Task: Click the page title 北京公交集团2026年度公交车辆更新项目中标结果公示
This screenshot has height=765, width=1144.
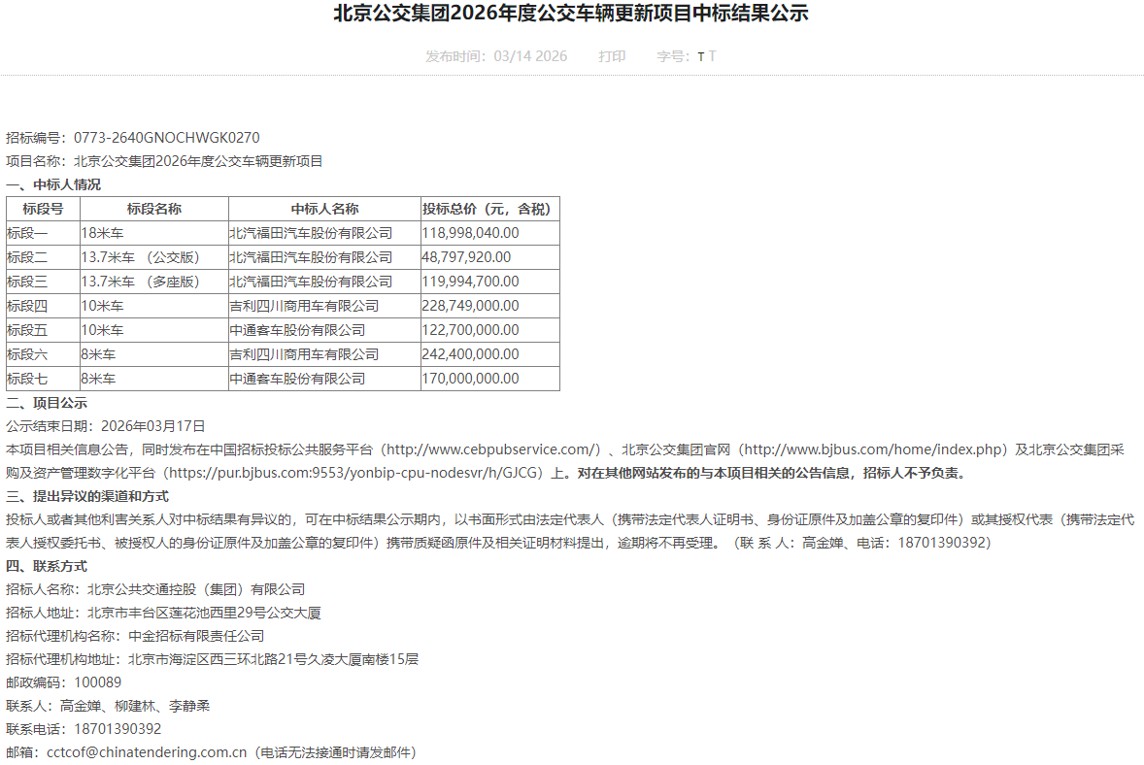Action: (x=571, y=14)
